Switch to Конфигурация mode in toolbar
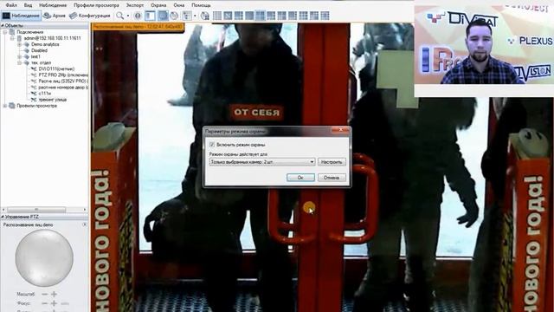 tap(90, 16)
